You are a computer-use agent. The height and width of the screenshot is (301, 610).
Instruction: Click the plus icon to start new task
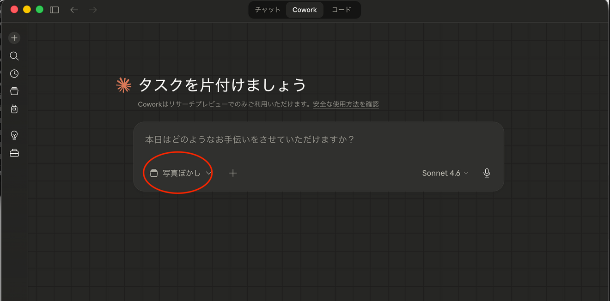tap(14, 37)
